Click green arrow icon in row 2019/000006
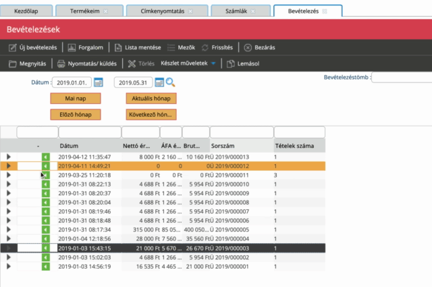 tap(46, 221)
